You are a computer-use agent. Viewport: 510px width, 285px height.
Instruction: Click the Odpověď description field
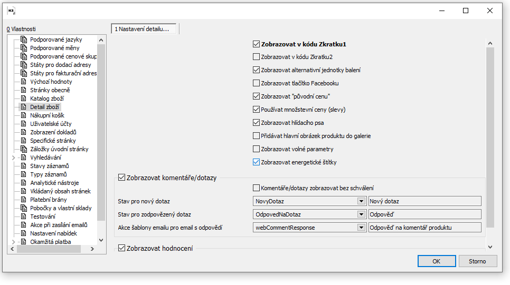click(x=425, y=214)
